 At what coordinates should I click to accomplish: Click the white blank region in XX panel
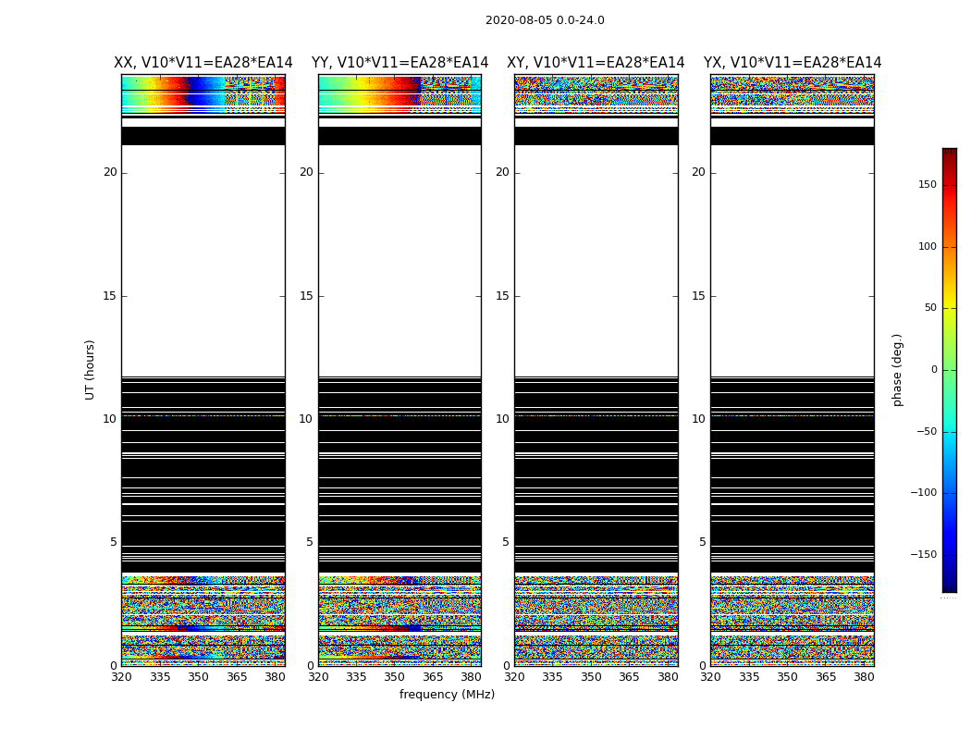click(203, 259)
